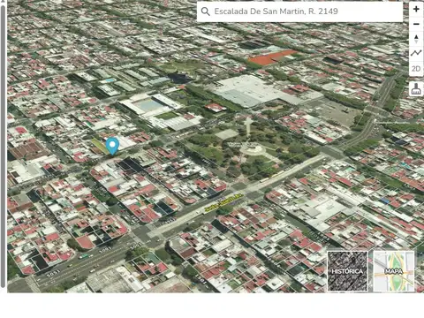This screenshot has width=424, height=318.
Task: Reset map orientation with the compass arrow
Action: (x=416, y=39)
